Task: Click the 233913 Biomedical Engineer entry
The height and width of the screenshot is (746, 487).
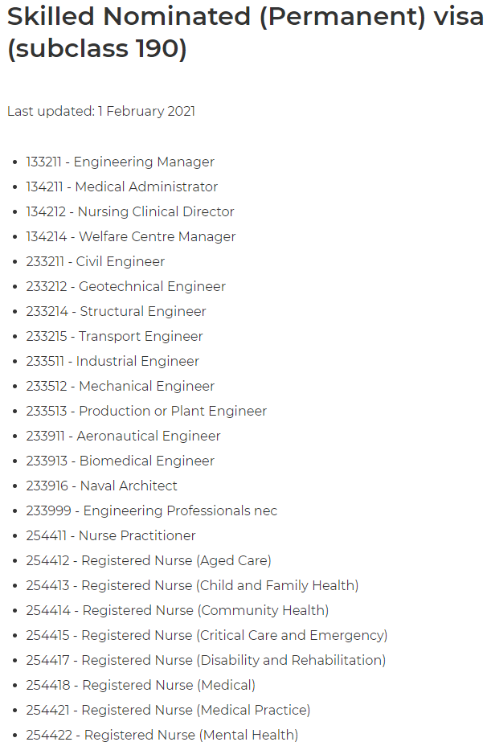Action: 121,461
